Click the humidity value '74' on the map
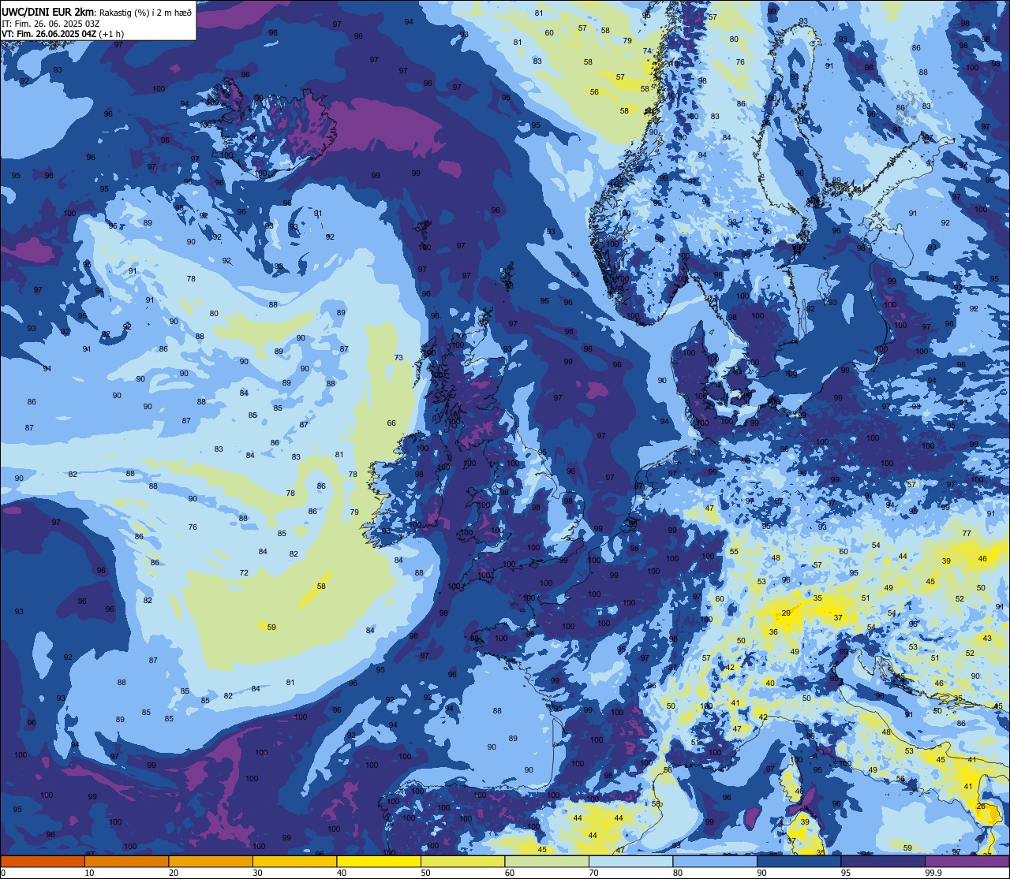 647,51
